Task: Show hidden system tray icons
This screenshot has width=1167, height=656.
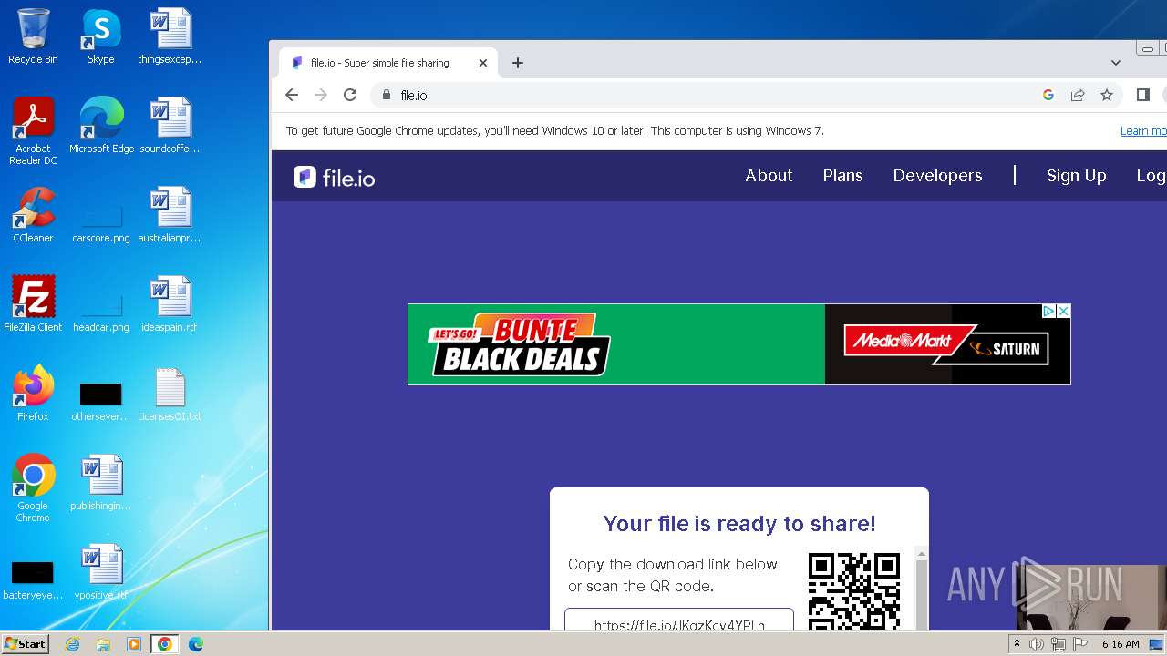Action: tap(1017, 644)
